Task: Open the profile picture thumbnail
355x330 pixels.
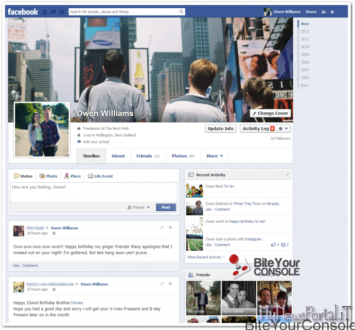Action: coord(42,130)
